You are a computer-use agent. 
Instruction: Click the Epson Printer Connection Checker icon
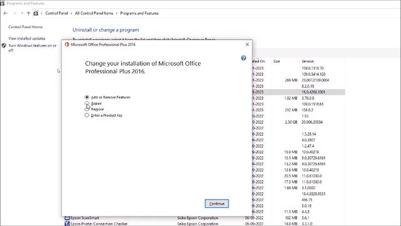(x=67, y=223)
